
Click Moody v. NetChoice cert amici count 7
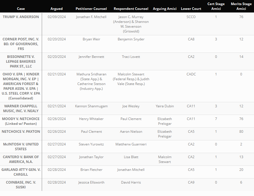pos(216,119)
